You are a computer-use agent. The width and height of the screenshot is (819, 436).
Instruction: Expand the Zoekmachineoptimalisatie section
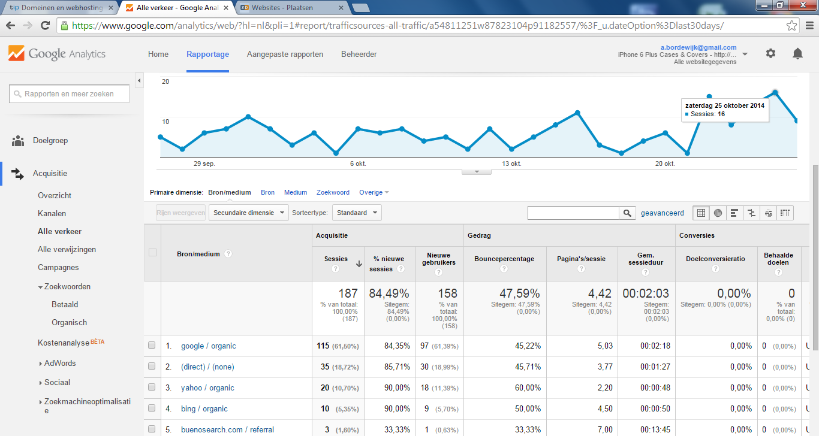(40, 402)
